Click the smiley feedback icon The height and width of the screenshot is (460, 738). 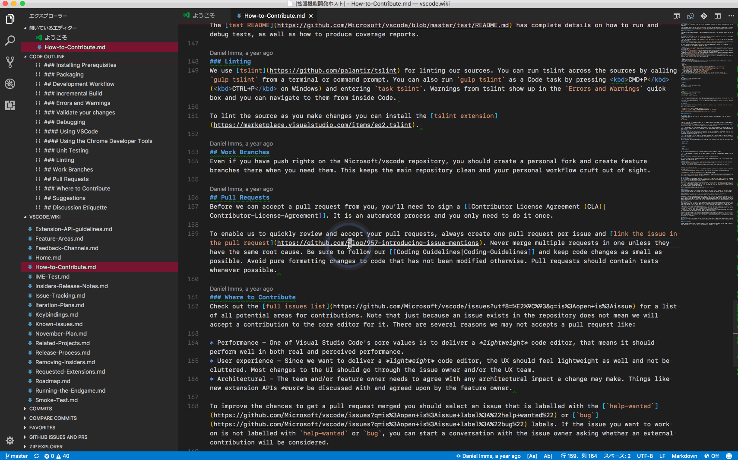pos(729,456)
